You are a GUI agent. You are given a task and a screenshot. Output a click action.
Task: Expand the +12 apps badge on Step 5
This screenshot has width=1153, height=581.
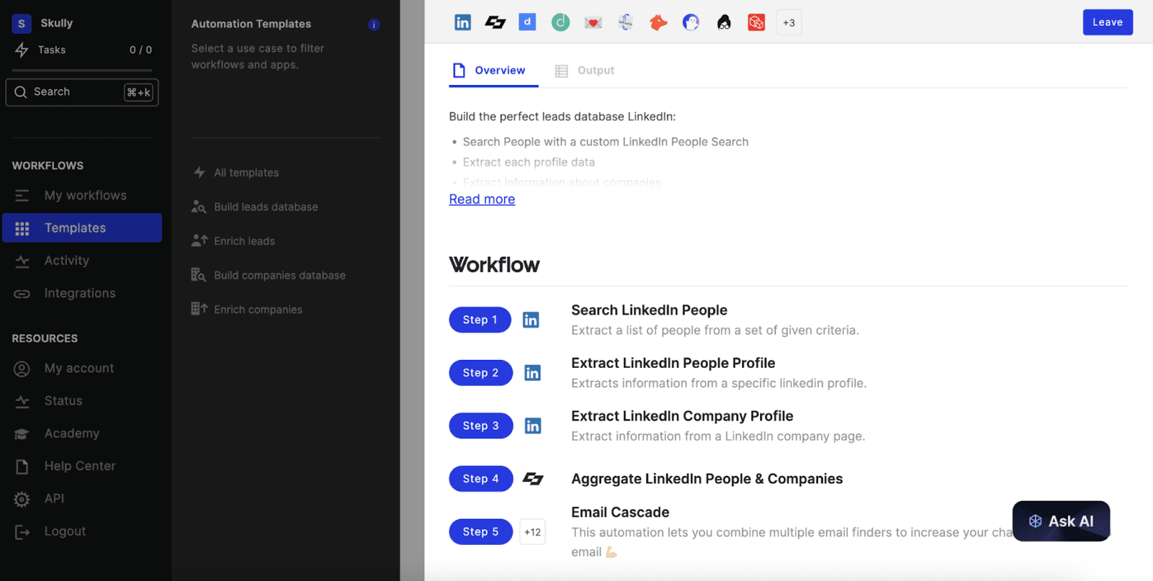533,532
